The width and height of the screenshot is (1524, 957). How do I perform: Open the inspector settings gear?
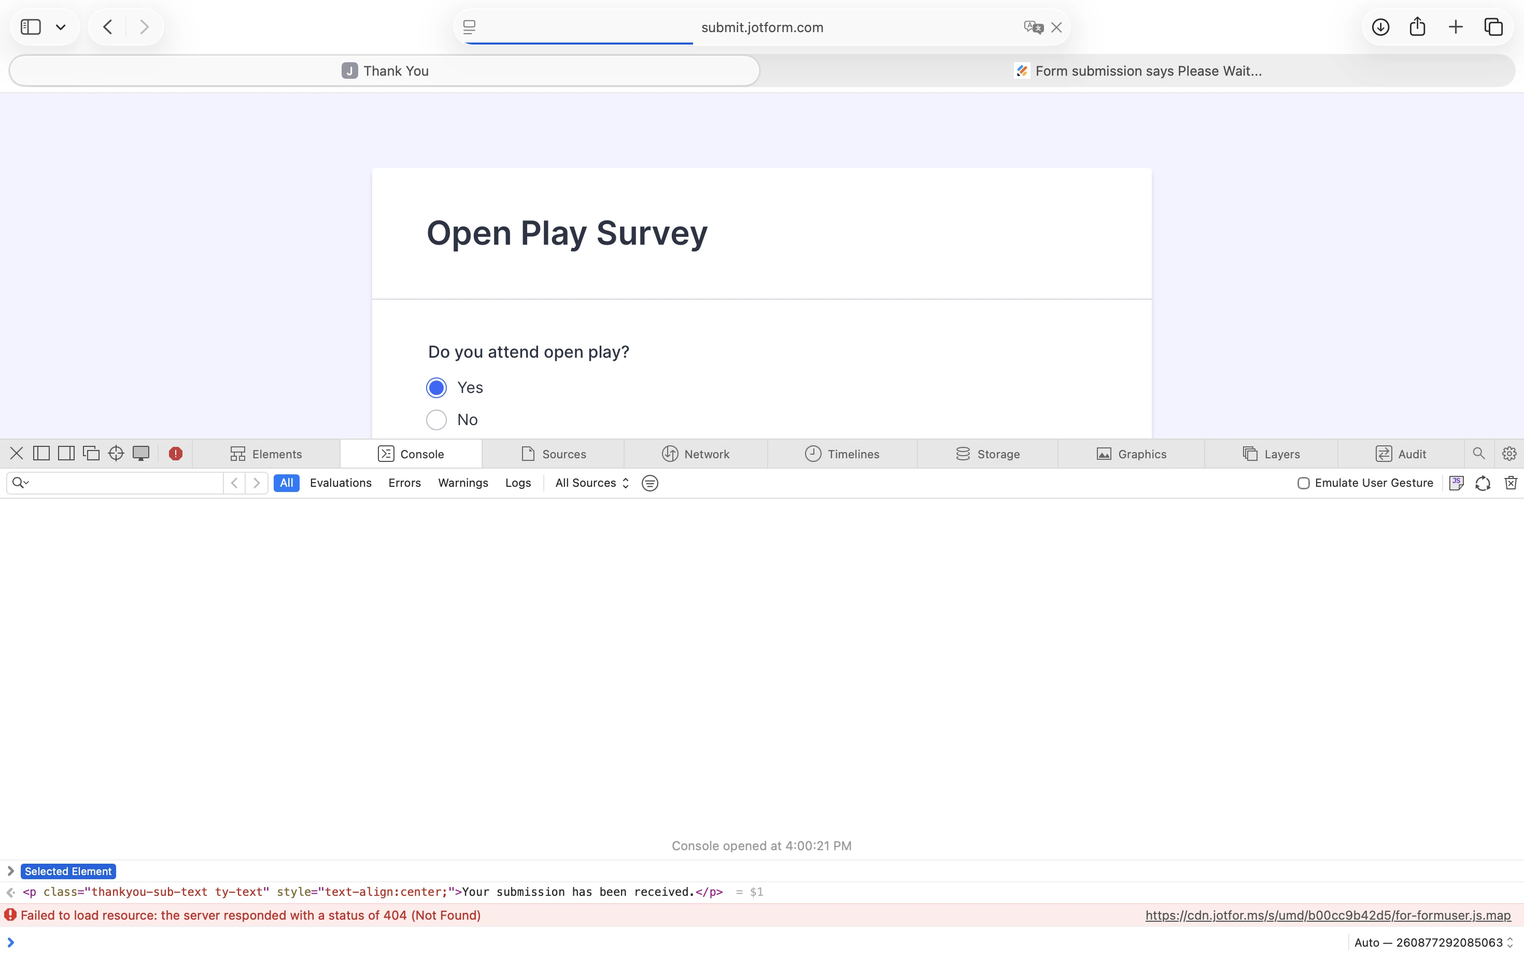[x=1509, y=453]
